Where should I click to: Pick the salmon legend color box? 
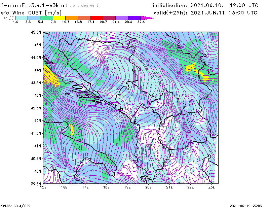84,18
